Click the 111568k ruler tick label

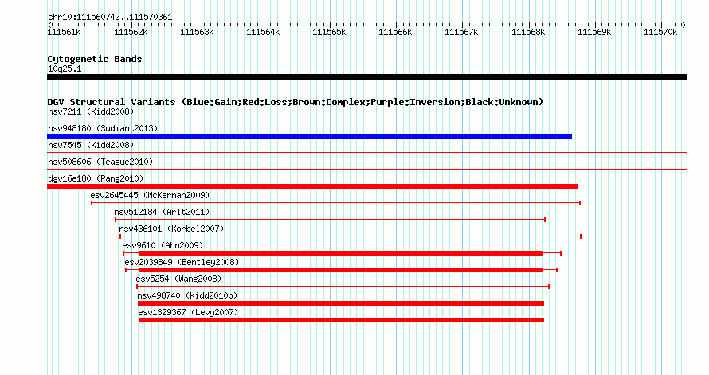tap(528, 32)
